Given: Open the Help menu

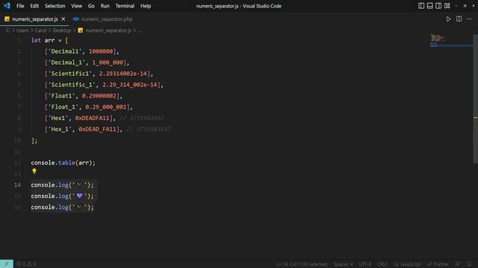Looking at the screenshot, I should pyautogui.click(x=146, y=6).
